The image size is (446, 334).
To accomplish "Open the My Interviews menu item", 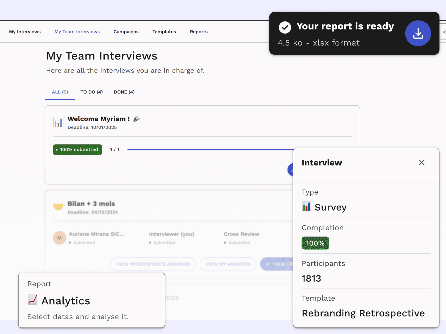I will tap(25, 32).
